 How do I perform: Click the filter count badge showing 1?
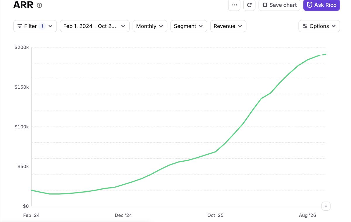click(x=42, y=26)
